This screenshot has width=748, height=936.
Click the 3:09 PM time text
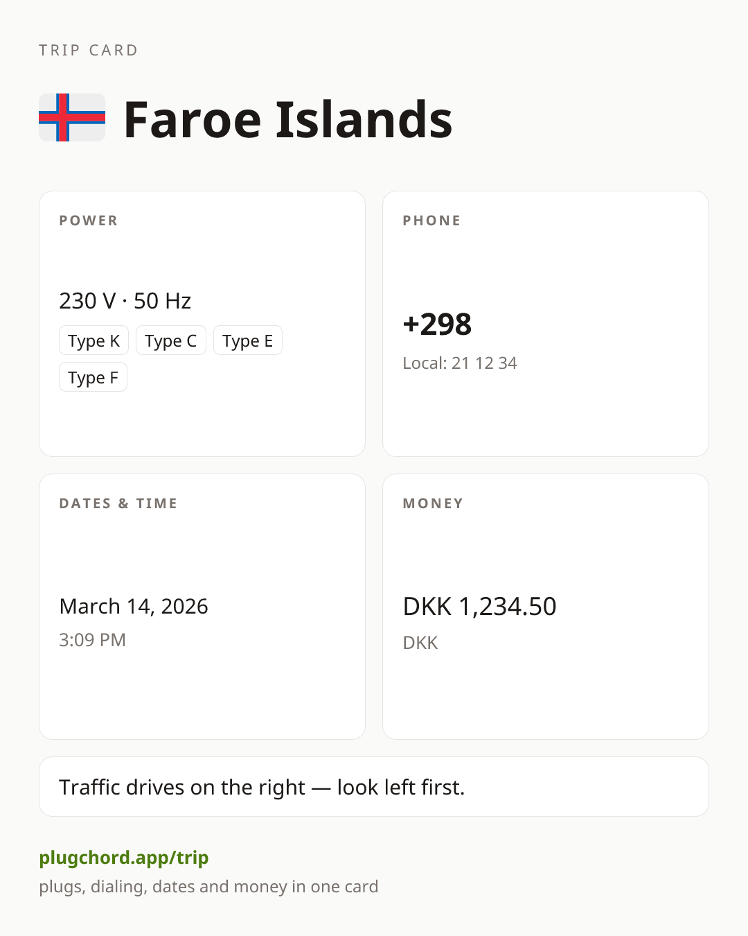pos(92,639)
